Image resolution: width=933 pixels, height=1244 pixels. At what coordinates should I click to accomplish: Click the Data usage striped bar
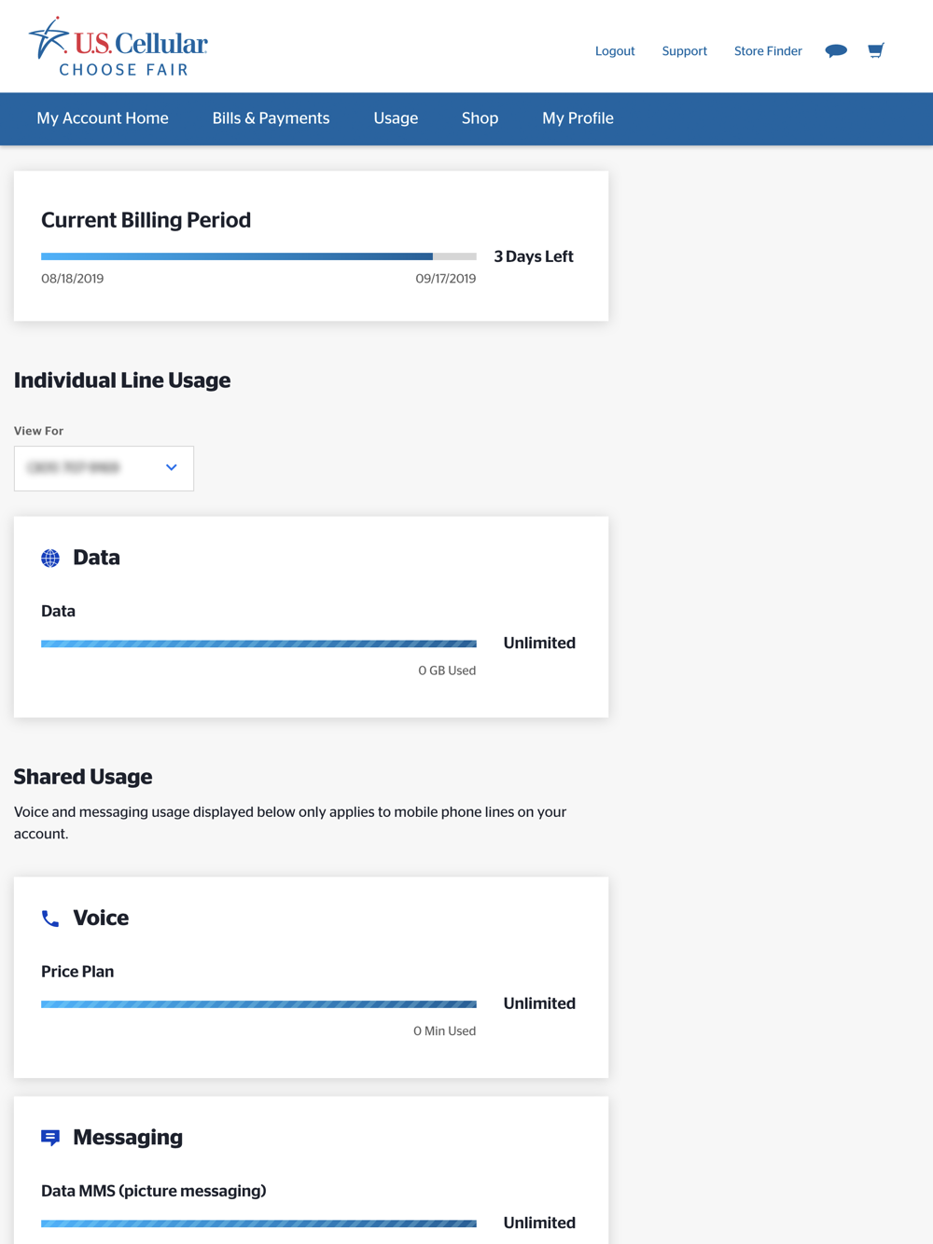(x=258, y=643)
